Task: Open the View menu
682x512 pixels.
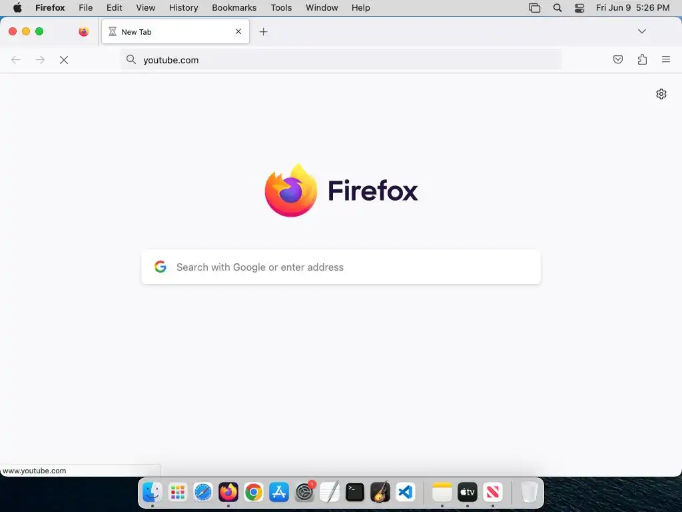Action: click(x=146, y=8)
